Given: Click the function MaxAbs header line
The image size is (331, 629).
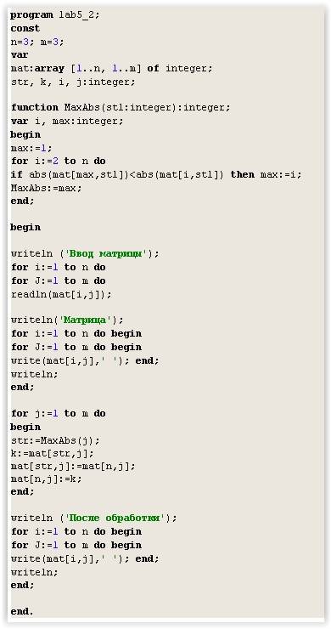Looking at the screenshot, I should point(121,107).
